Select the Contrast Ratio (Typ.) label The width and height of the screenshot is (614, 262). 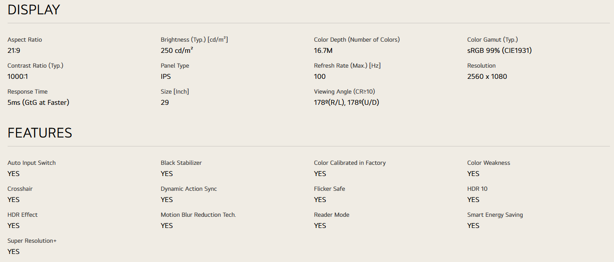[x=35, y=66]
